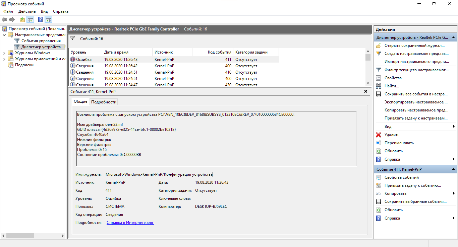Open the upper 'Справка' submenu arrow in Actions
458x247 pixels.
(454, 159)
